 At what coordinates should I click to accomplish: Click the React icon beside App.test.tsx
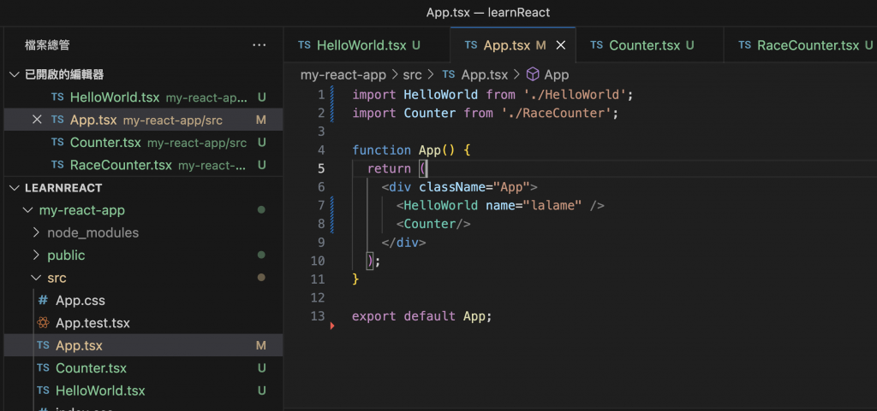pyautogui.click(x=43, y=323)
